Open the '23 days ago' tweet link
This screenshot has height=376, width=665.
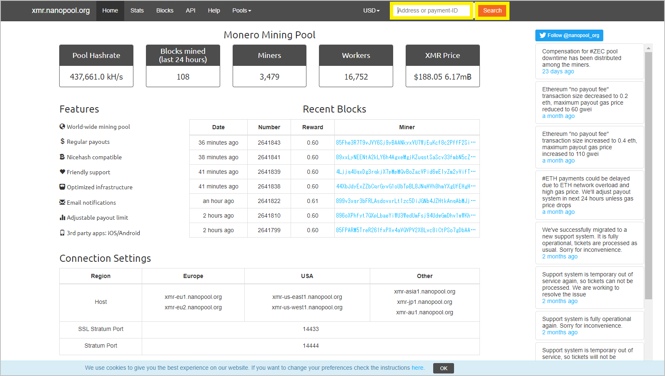coord(558,71)
